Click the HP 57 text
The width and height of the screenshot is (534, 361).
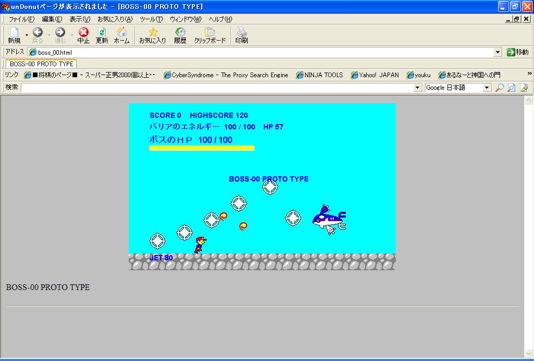273,127
